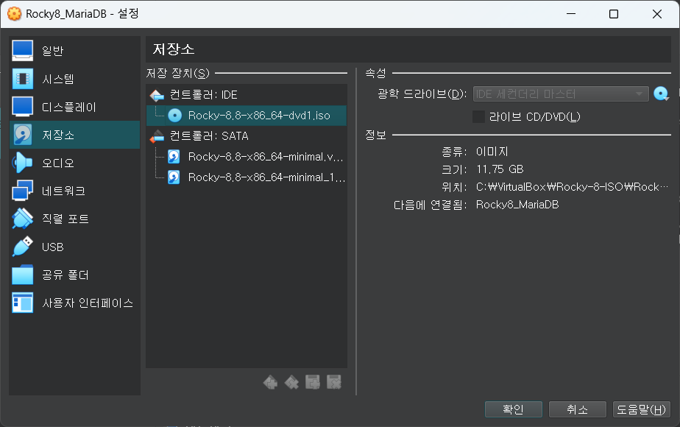Click the minimal_1... hard disk icon
Image resolution: width=680 pixels, height=427 pixels.
pos(174,177)
